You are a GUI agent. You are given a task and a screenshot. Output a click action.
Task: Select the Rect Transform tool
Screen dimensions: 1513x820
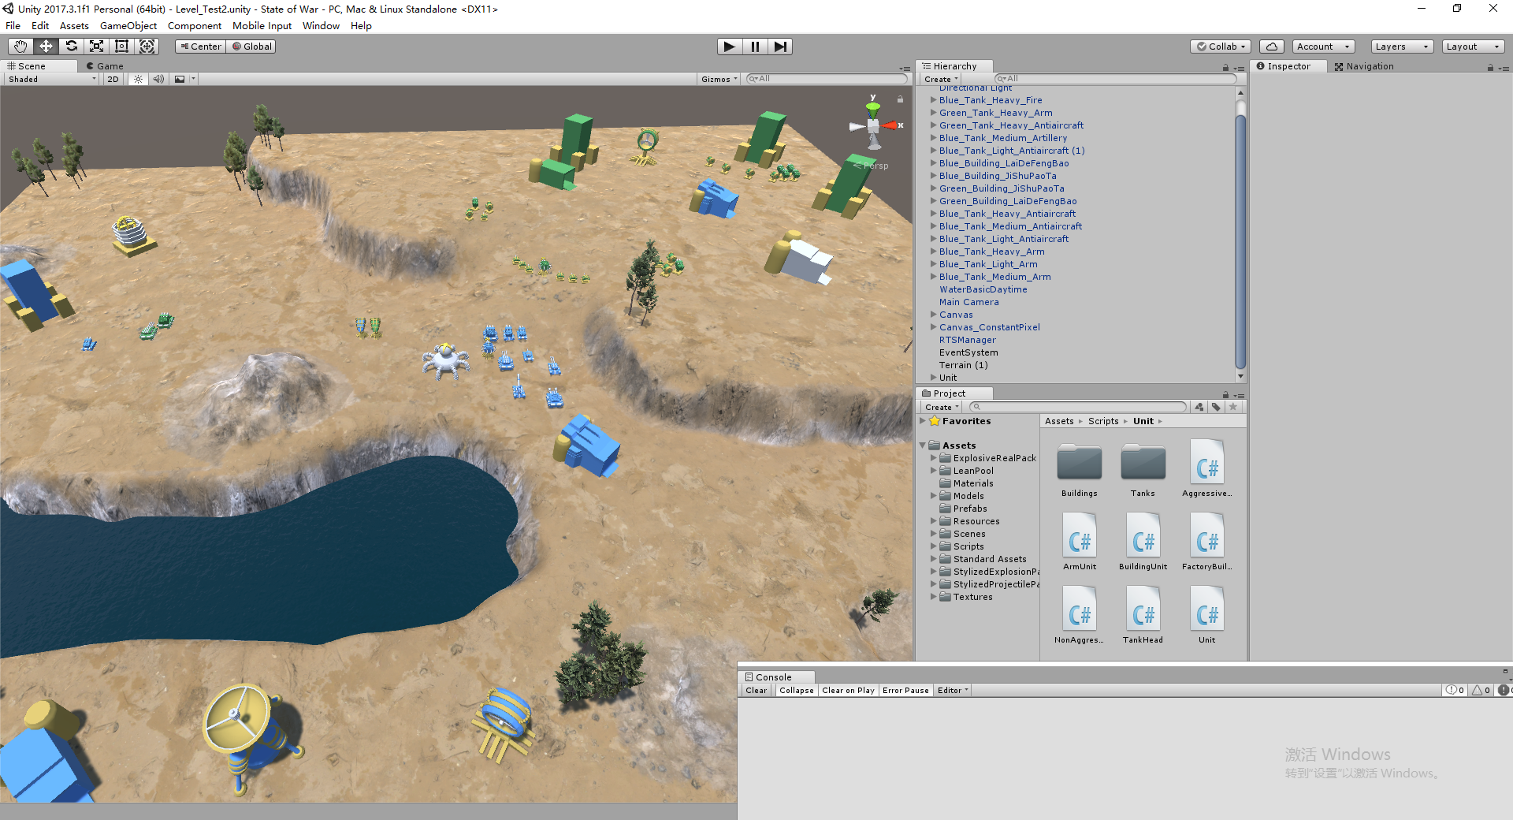[121, 47]
